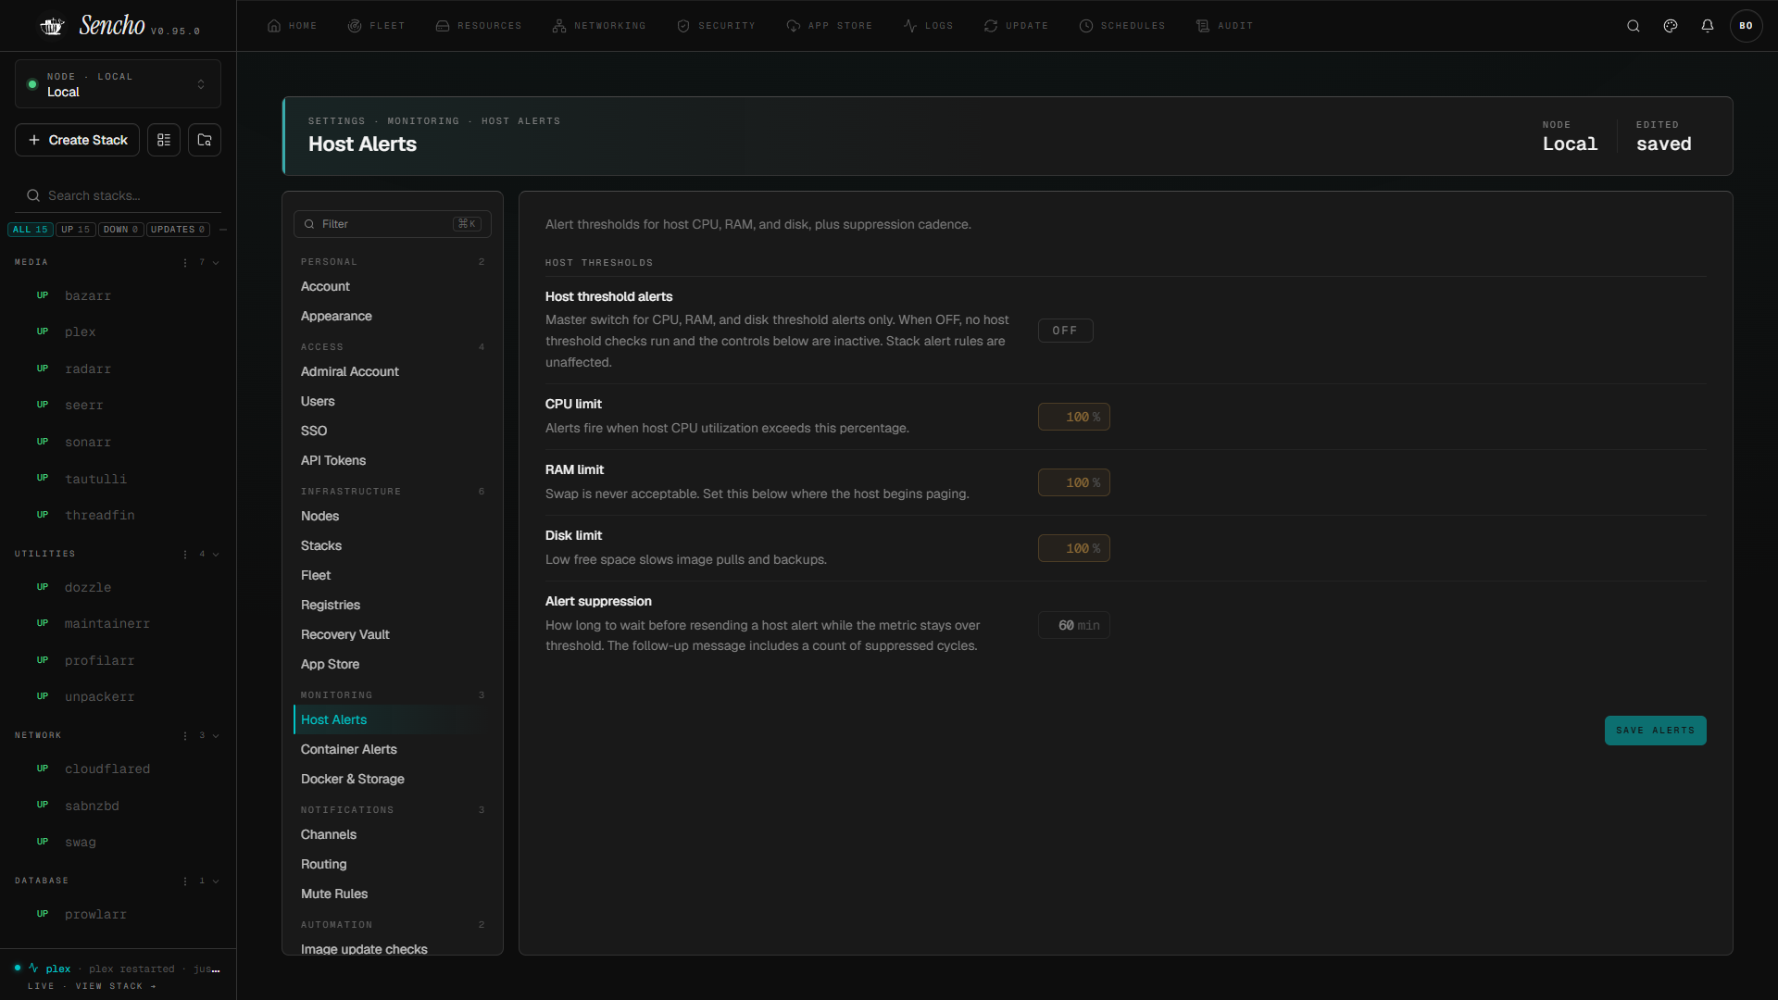Filter stacks by DOWN 0
Screen dimensions: 1778x1000
(120, 230)
